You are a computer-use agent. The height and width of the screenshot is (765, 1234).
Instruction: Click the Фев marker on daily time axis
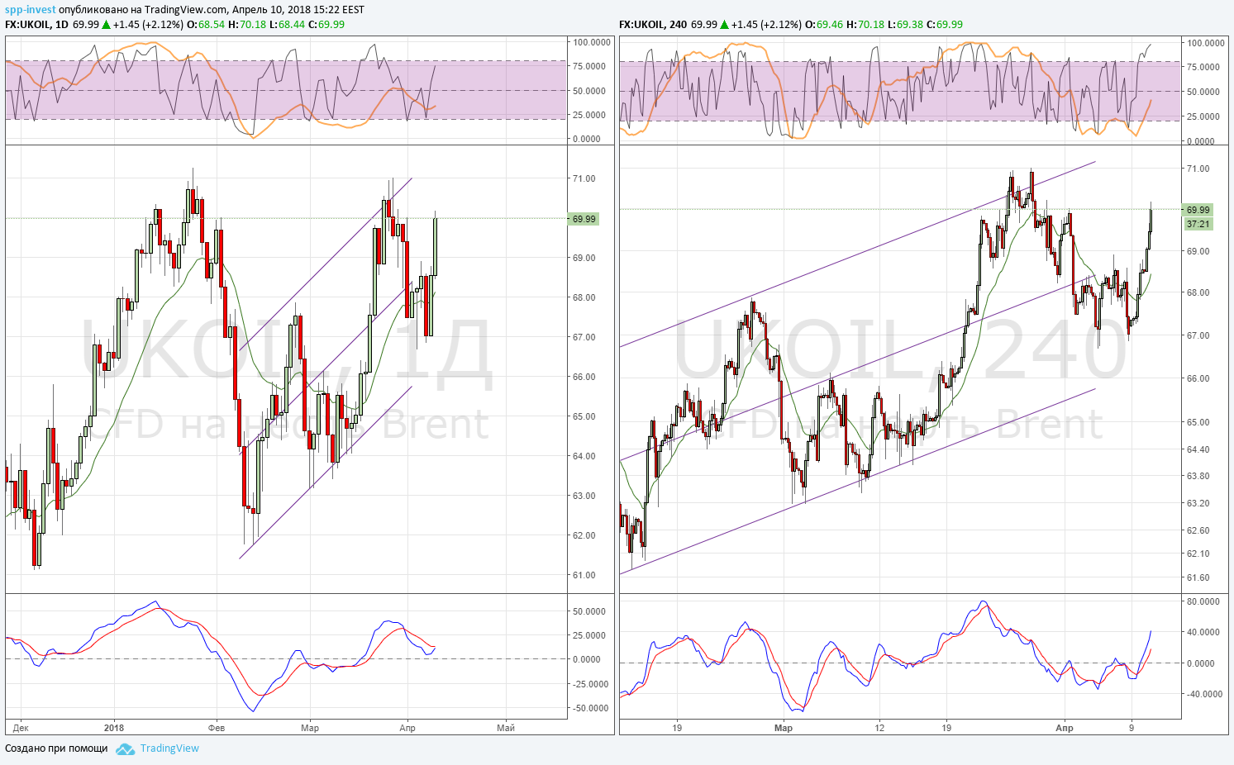pos(216,728)
